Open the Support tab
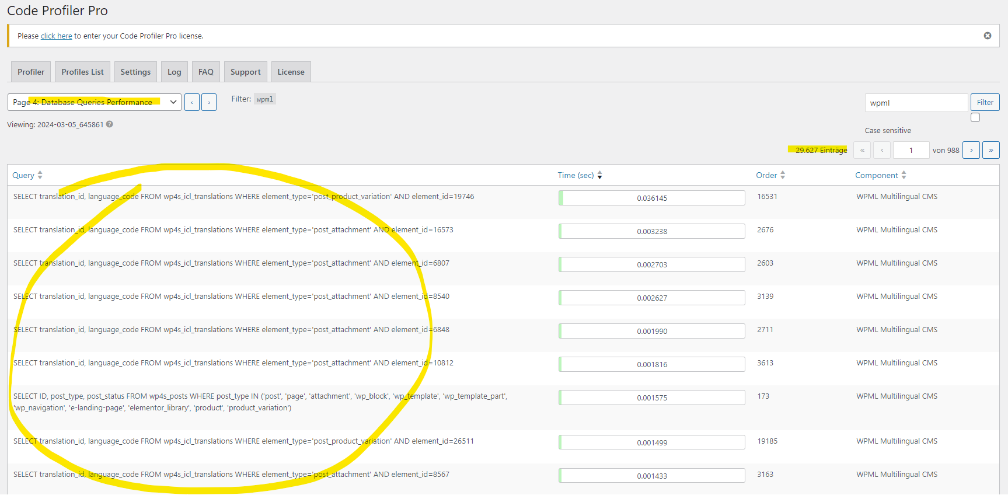1008x495 pixels. 246,72
